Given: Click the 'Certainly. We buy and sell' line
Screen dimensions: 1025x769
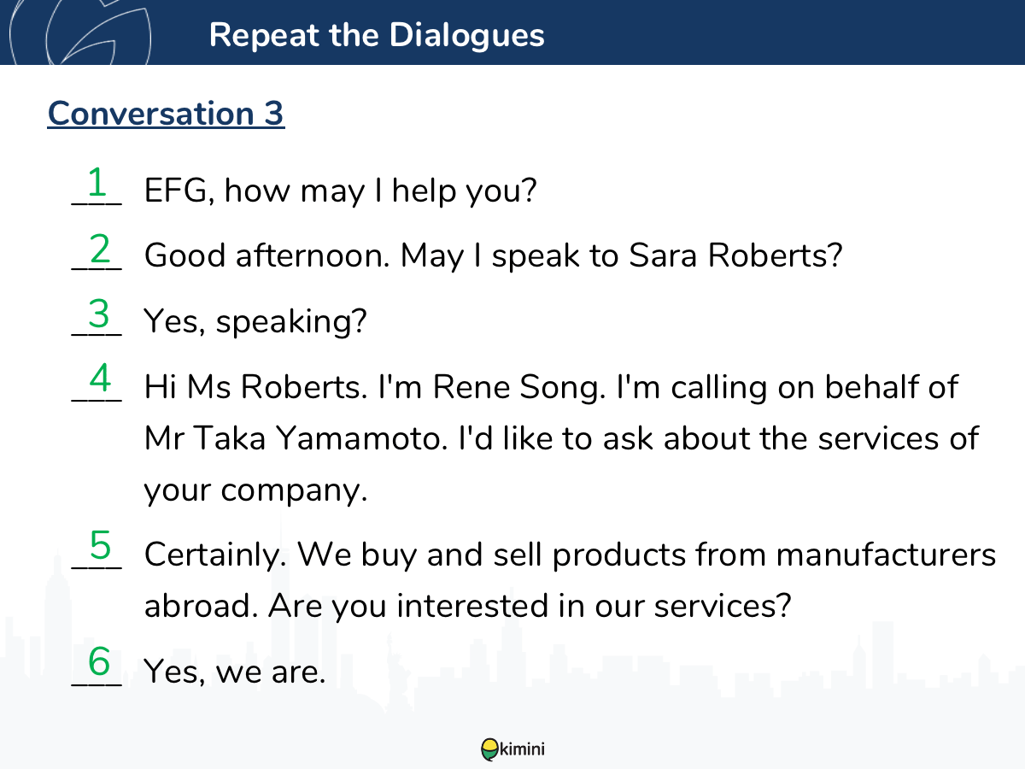Looking at the screenshot, I should click(570, 555).
